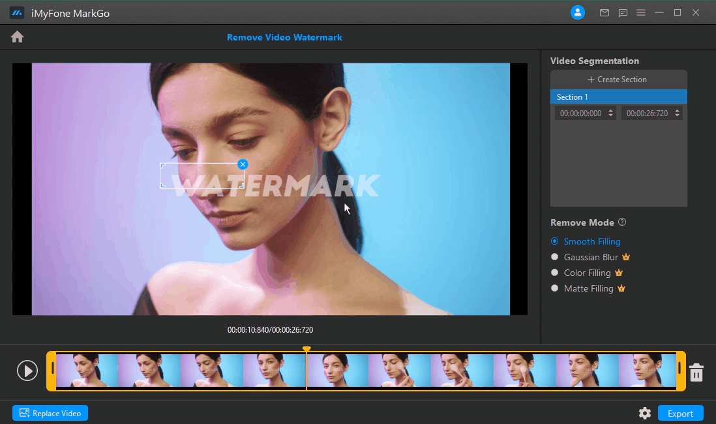Delete section using the trash icon
Viewport: 716px width, 424px height.
click(x=696, y=372)
